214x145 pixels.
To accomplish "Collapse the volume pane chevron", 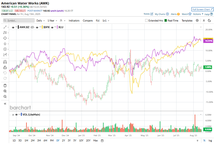I will 201,114.
